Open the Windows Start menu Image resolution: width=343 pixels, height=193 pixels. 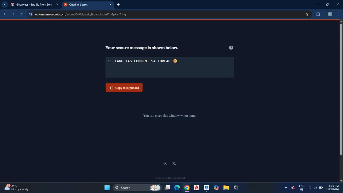pyautogui.click(x=107, y=188)
